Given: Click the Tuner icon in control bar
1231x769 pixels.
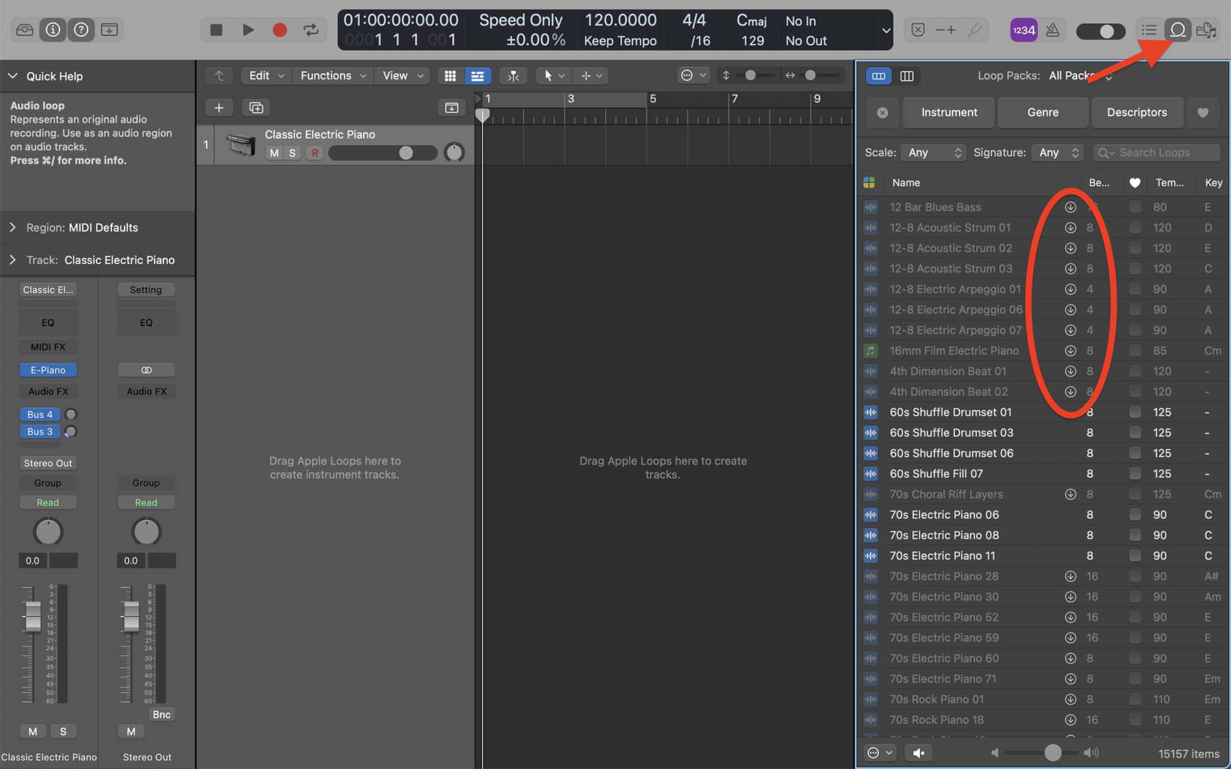Looking at the screenshot, I should coord(975,30).
